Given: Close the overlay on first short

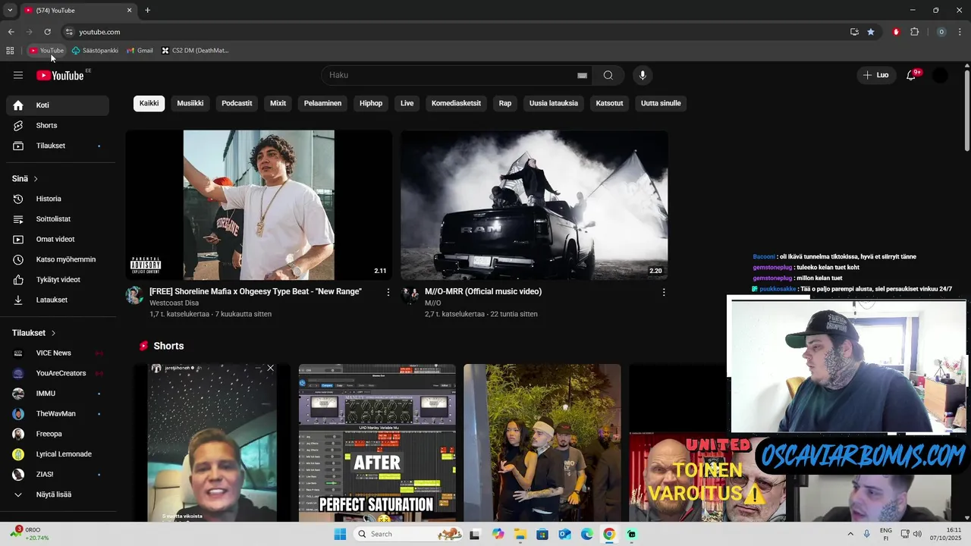Looking at the screenshot, I should tap(270, 368).
